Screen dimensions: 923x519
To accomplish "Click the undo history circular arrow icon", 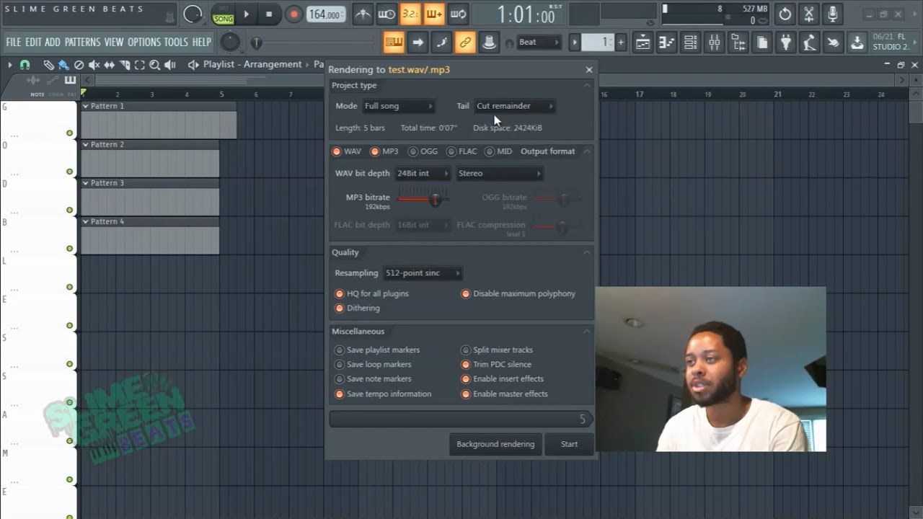I will (785, 14).
